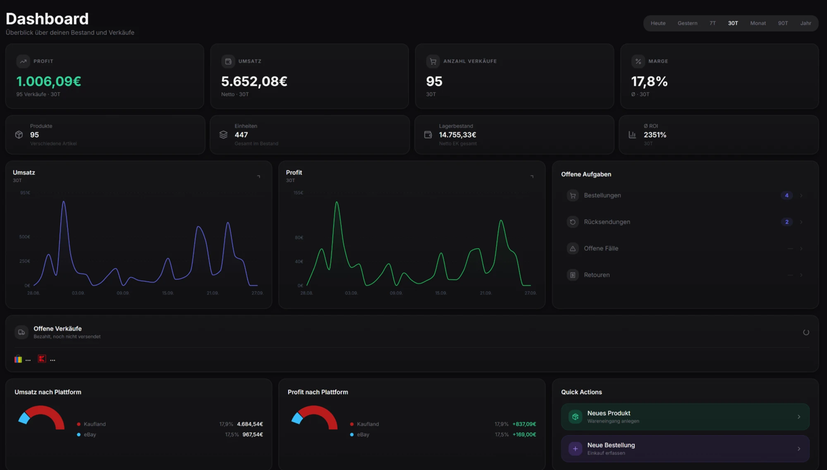Expand the Umsatz chart with corner arrow icon

coord(258,177)
